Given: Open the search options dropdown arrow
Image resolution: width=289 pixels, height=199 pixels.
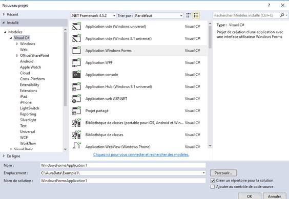Looking at the screenshot, I should 286,15.
